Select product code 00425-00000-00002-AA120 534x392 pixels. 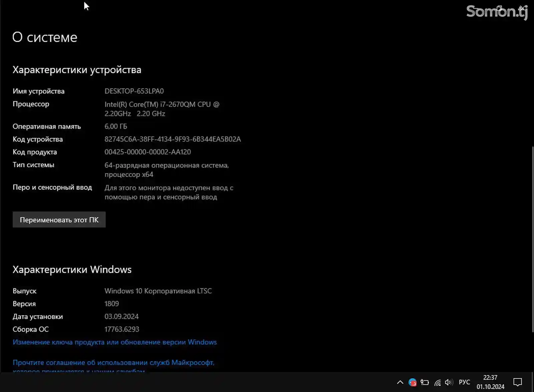point(148,152)
